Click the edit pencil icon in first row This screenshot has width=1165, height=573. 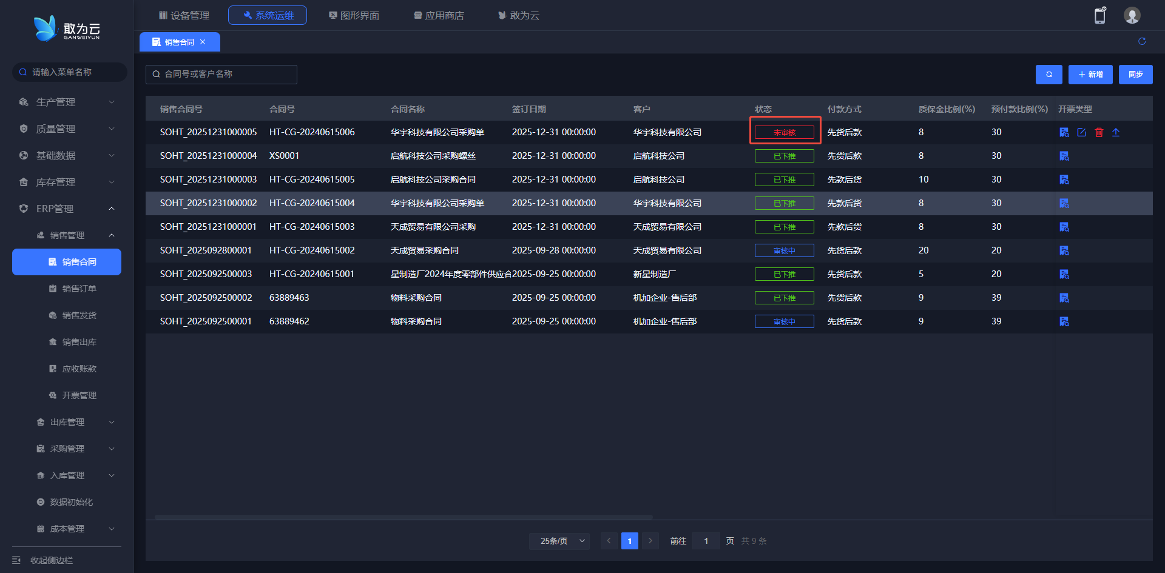point(1081,132)
